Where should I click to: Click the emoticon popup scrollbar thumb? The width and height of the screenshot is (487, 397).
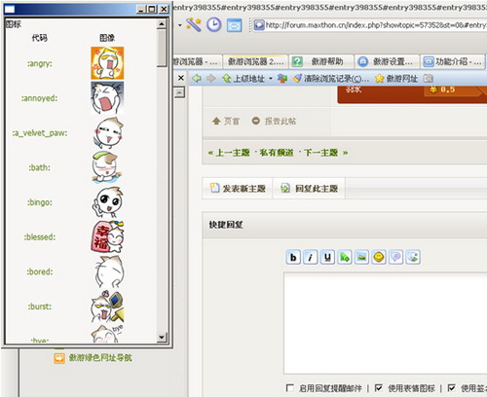pos(162,48)
